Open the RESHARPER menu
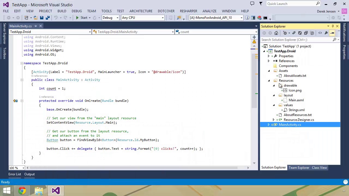This screenshot has height=196, width=349. (x=188, y=11)
